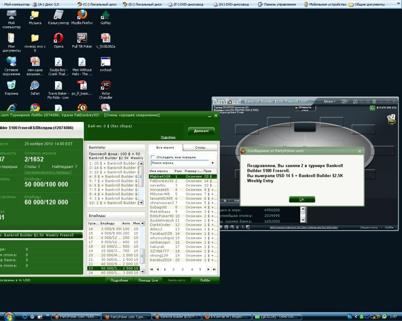Click the Депозит button

[201, 131]
